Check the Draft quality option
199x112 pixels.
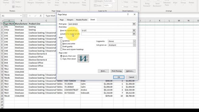pos(61,46)
